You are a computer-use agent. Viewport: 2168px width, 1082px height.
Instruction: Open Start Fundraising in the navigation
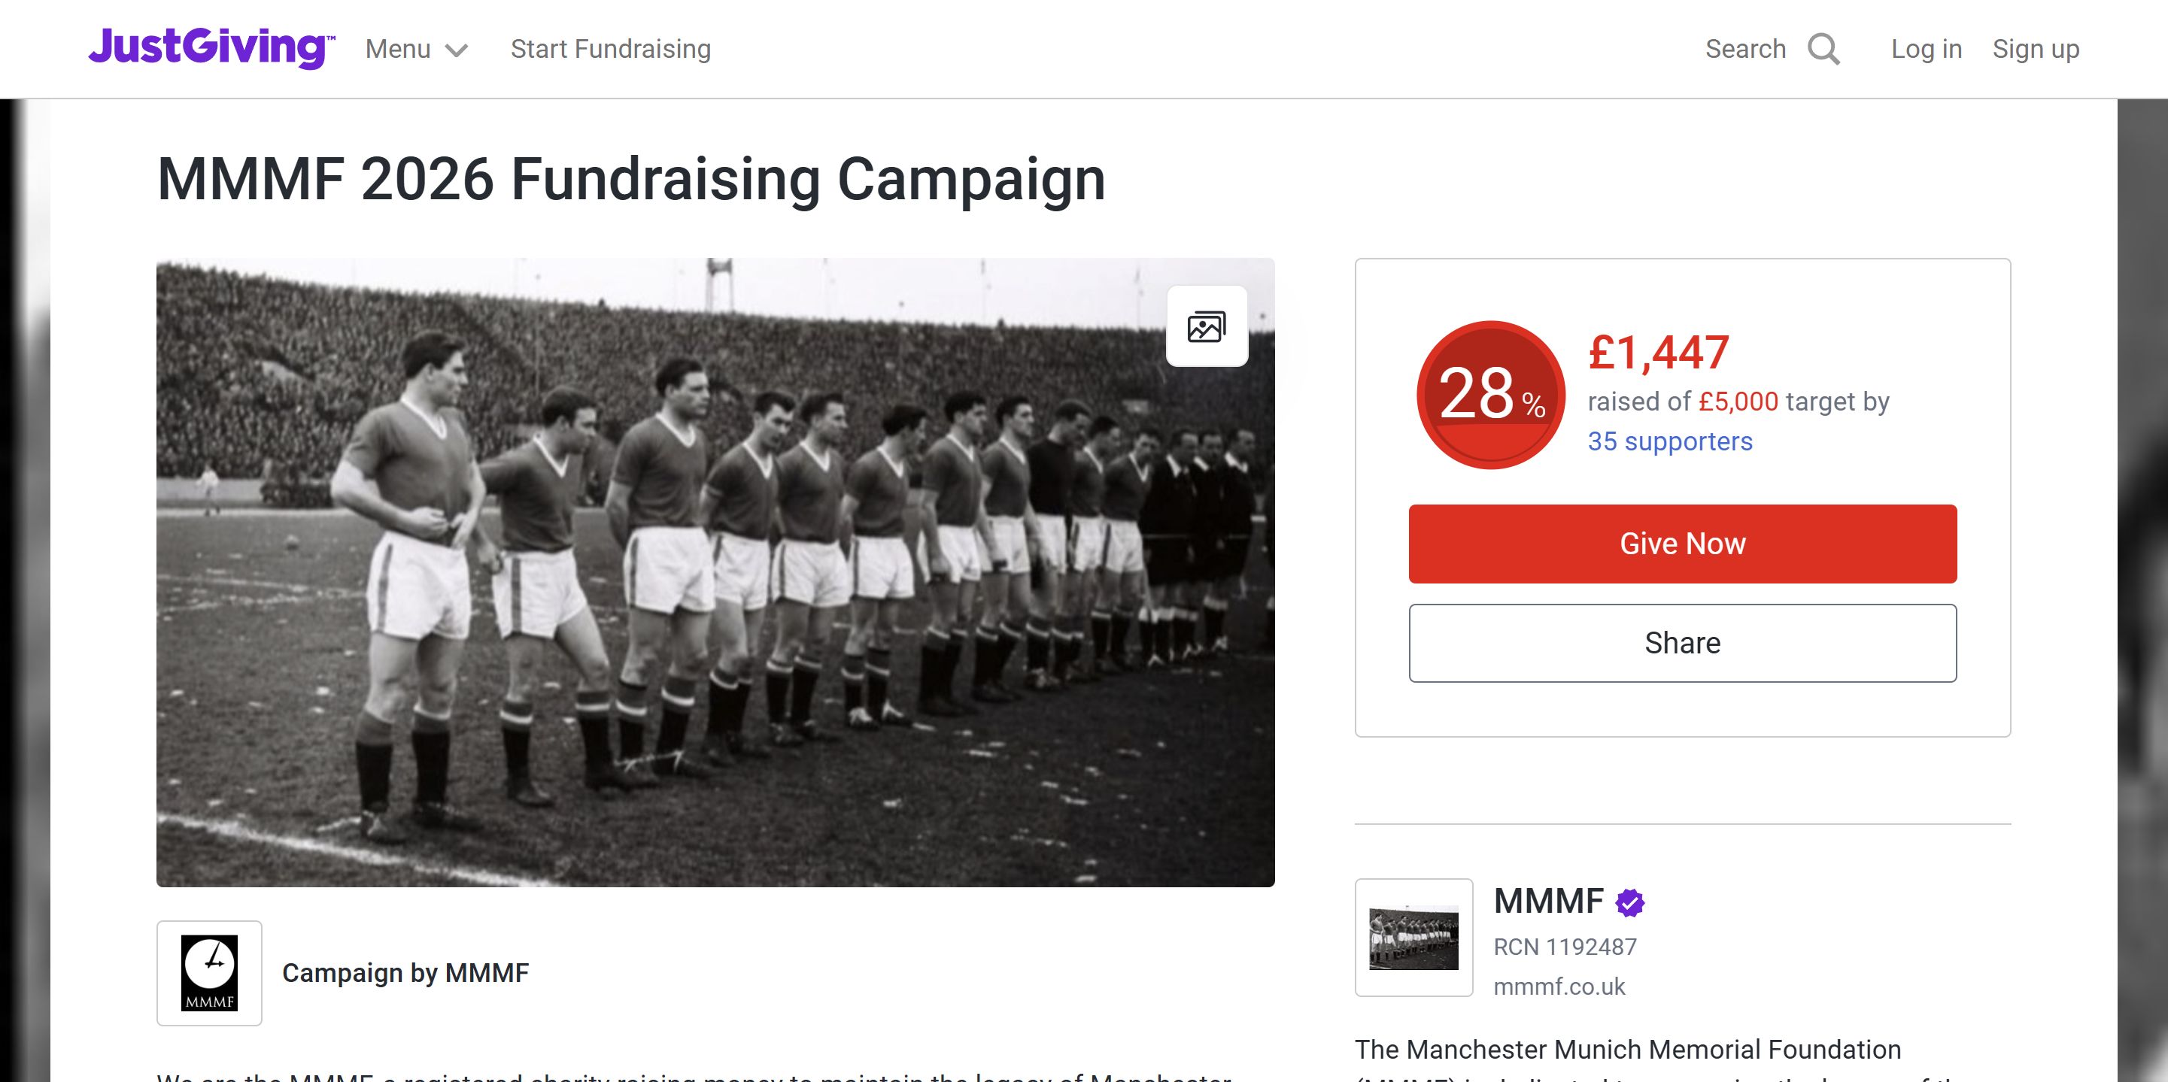click(x=610, y=49)
